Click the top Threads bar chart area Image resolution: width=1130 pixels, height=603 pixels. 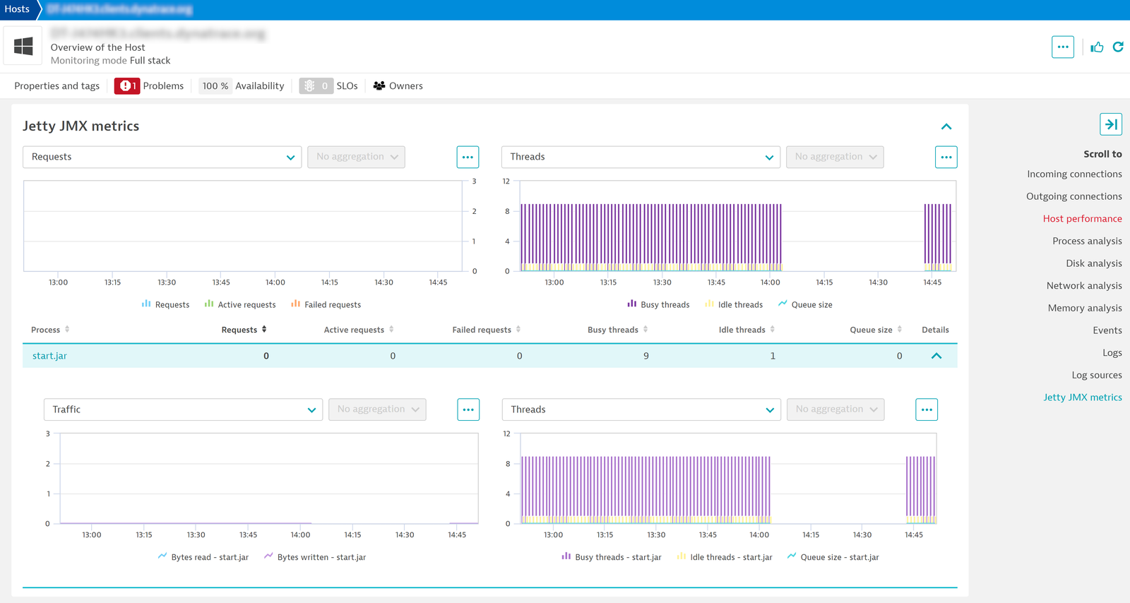pos(738,226)
